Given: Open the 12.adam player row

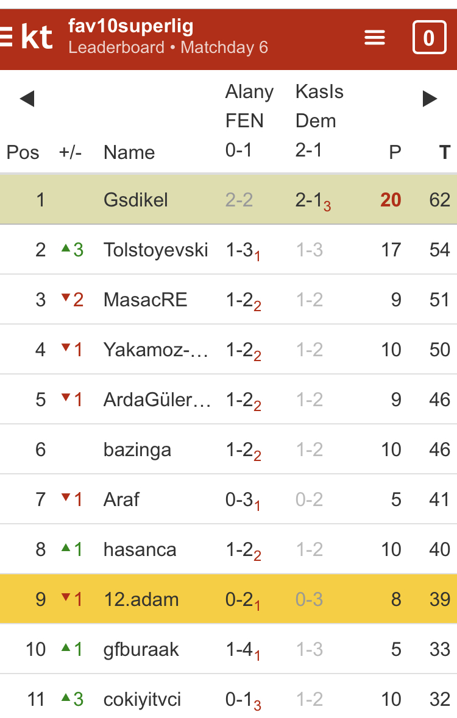Looking at the screenshot, I should (x=141, y=599).
